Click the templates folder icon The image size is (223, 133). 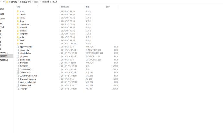pyautogui.click(x=18, y=34)
